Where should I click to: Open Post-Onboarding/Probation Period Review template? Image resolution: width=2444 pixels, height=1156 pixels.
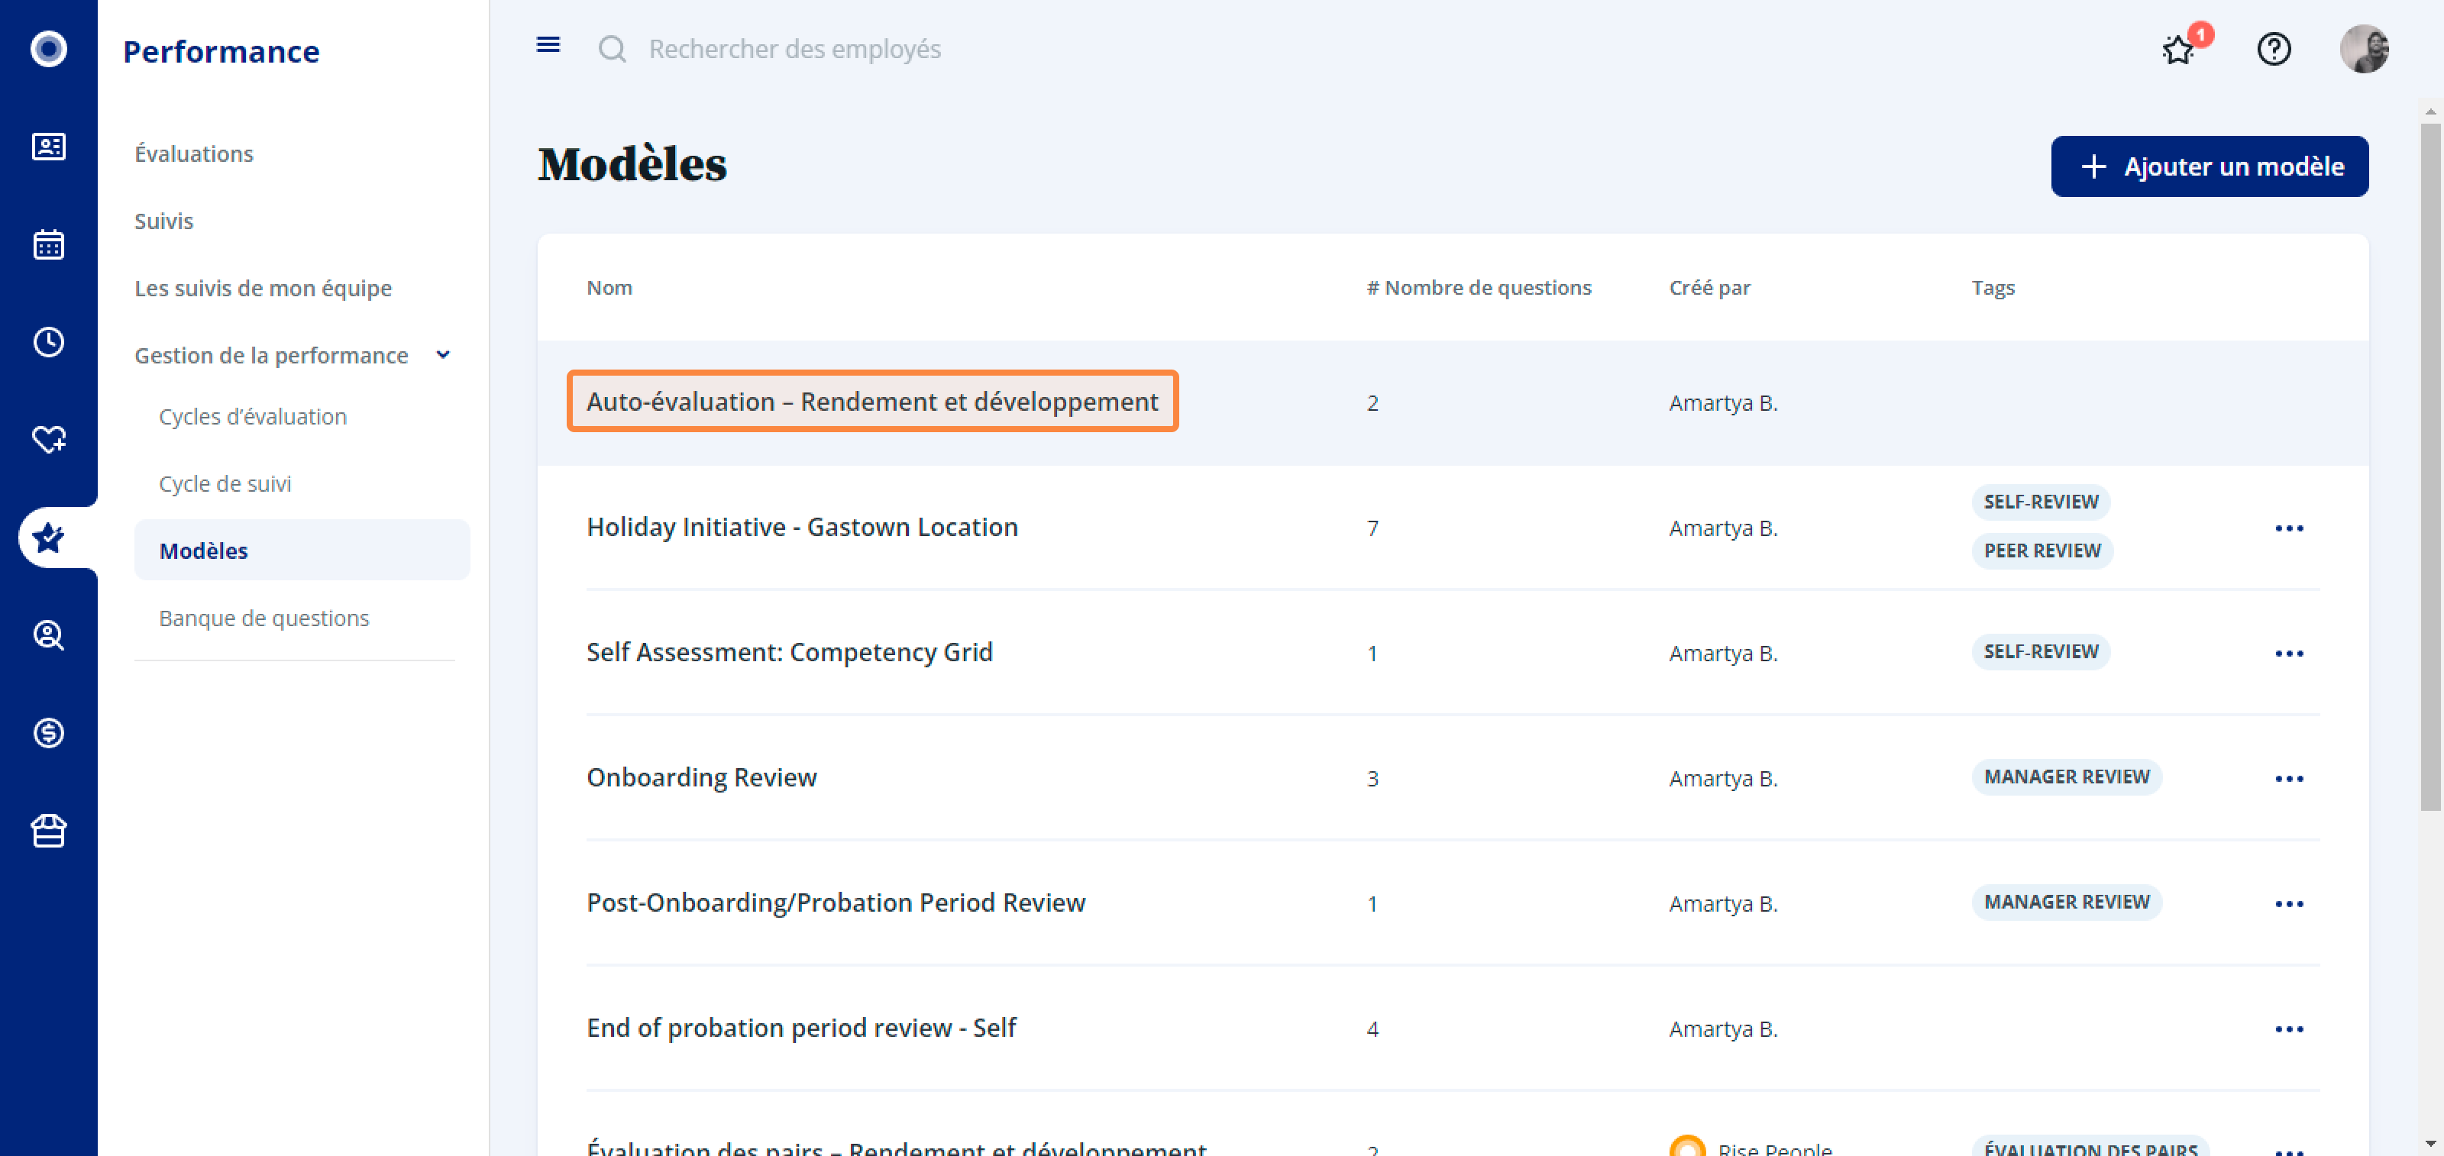[835, 903]
